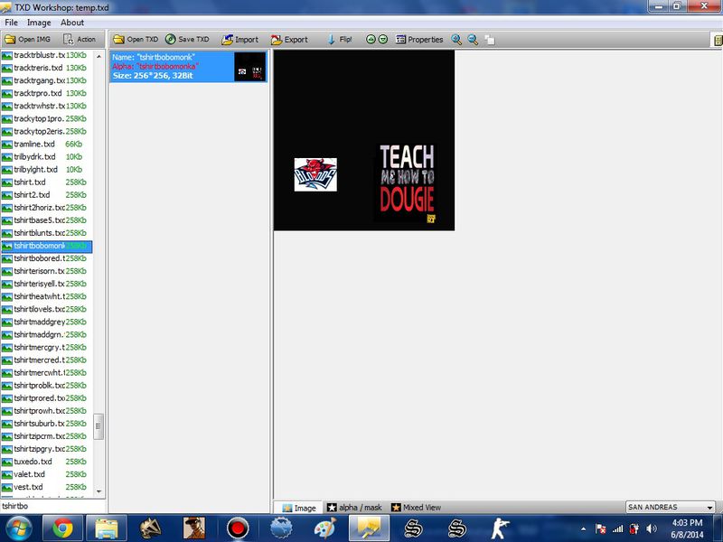
Task: Select valet.txd in file list
Action: 47,474
